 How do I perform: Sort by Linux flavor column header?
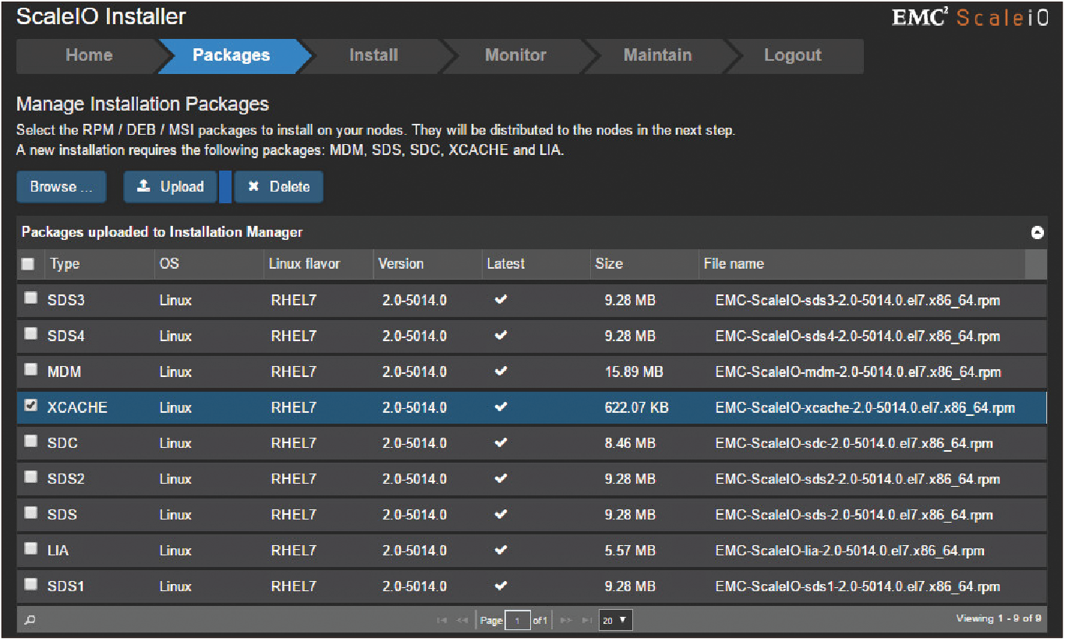tap(318, 264)
